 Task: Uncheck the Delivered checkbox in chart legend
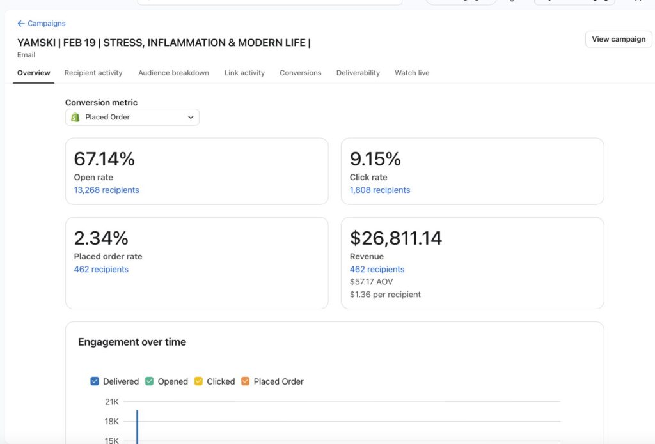(x=95, y=381)
